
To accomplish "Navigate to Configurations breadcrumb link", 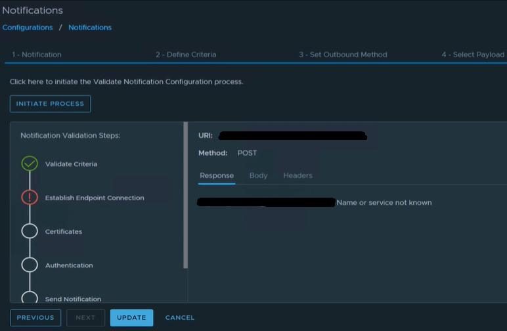I will 28,28.
